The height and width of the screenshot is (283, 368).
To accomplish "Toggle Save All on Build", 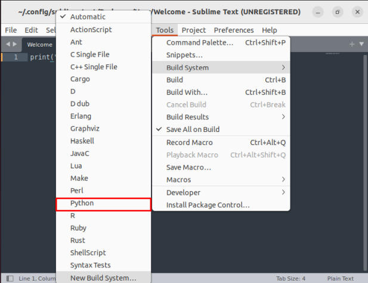I will [193, 130].
